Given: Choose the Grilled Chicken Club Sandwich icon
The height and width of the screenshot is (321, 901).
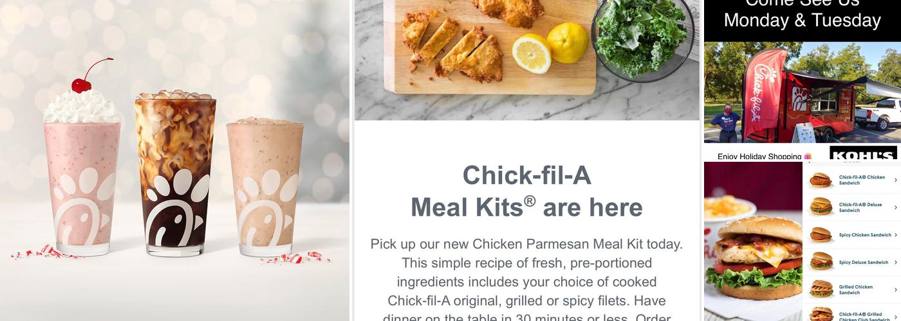Looking at the screenshot, I should 821,315.
